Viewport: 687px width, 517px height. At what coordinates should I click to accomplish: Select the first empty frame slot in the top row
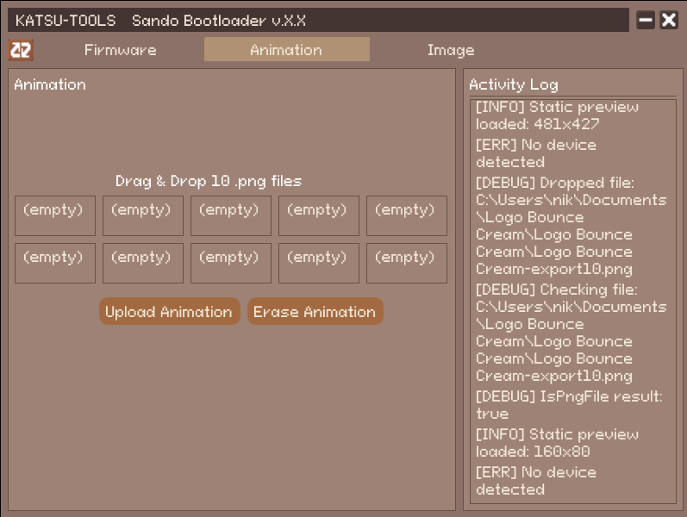tap(55, 215)
